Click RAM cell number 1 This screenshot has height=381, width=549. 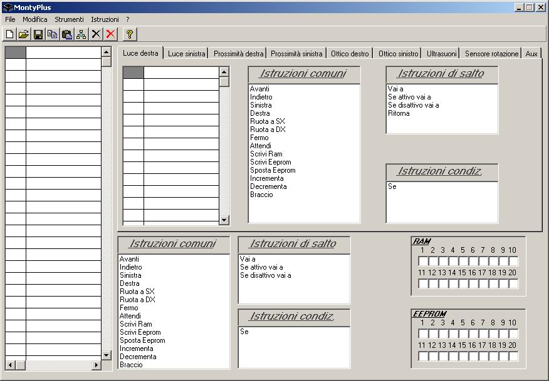pyautogui.click(x=423, y=261)
